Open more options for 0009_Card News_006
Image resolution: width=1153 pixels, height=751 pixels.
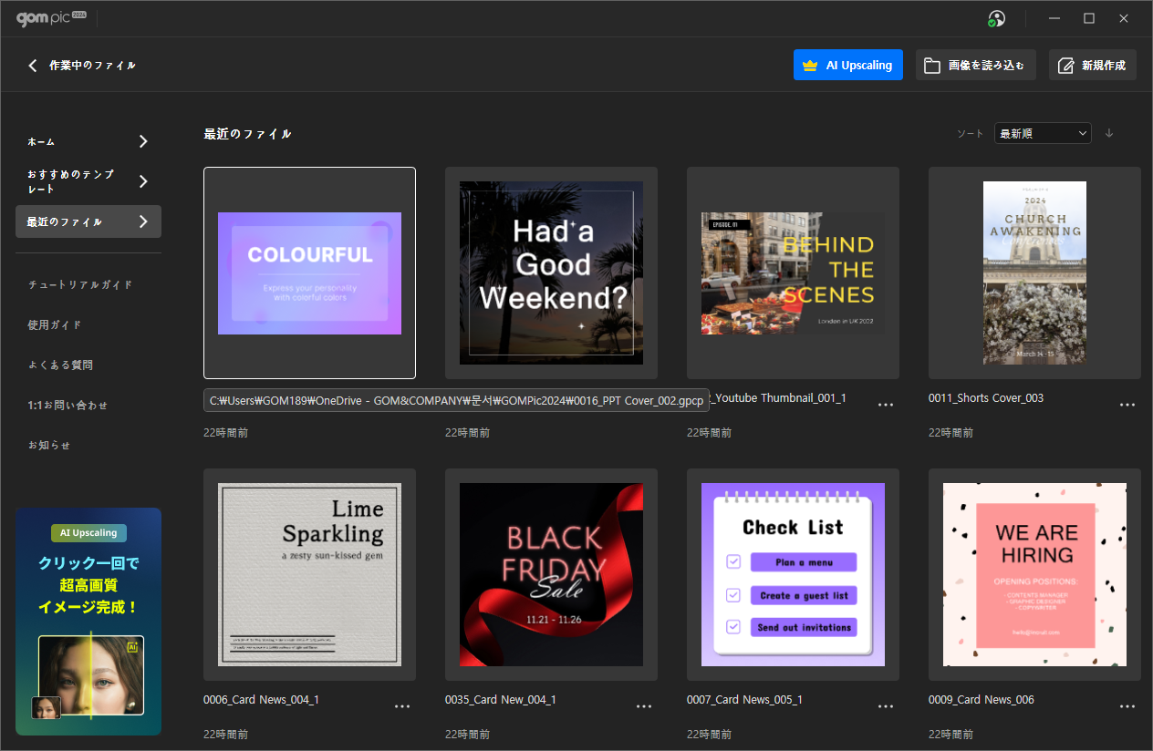click(1127, 706)
